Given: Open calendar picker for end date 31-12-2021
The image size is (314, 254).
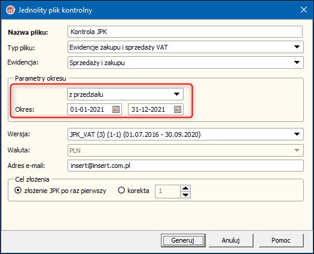Looking at the screenshot, I should (x=178, y=109).
